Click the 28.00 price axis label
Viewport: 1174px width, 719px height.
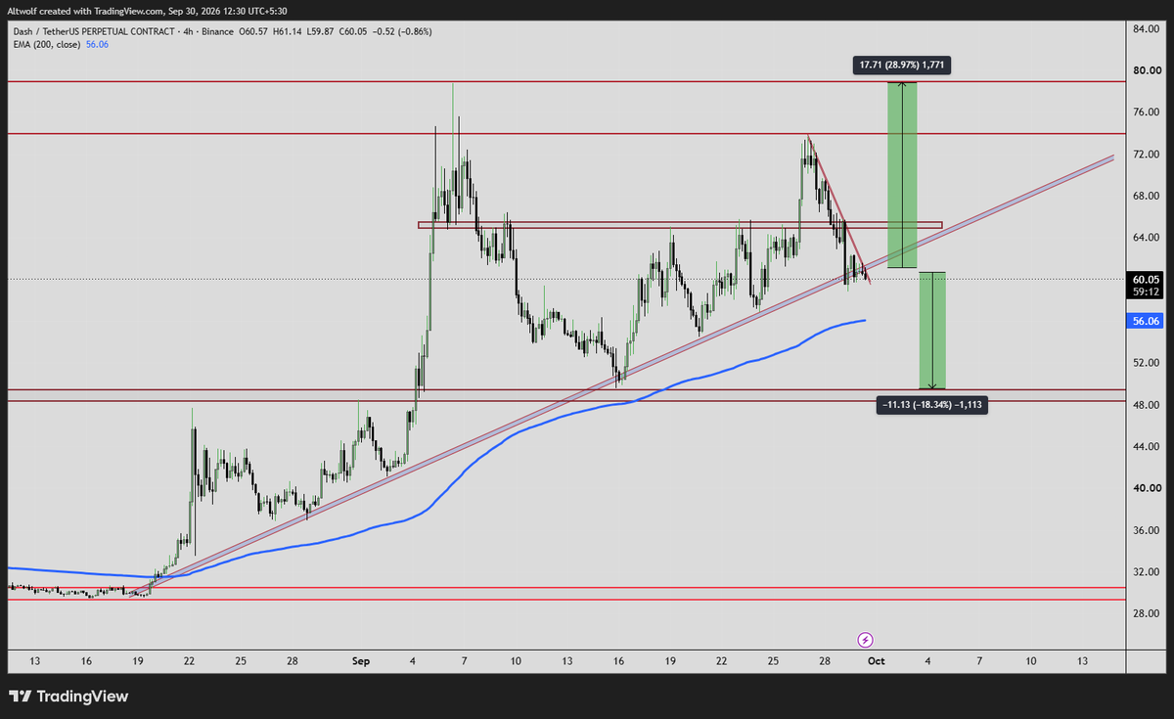(1146, 613)
